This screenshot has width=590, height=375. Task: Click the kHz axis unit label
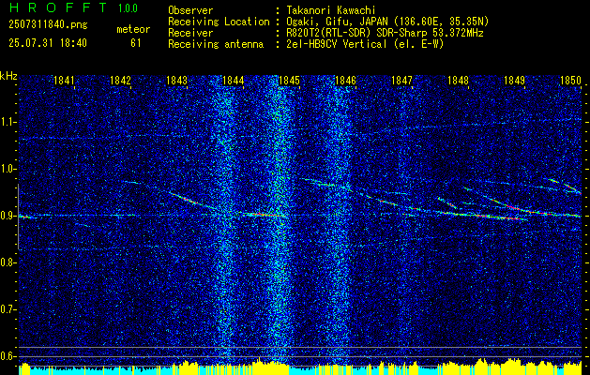pyautogui.click(x=8, y=76)
